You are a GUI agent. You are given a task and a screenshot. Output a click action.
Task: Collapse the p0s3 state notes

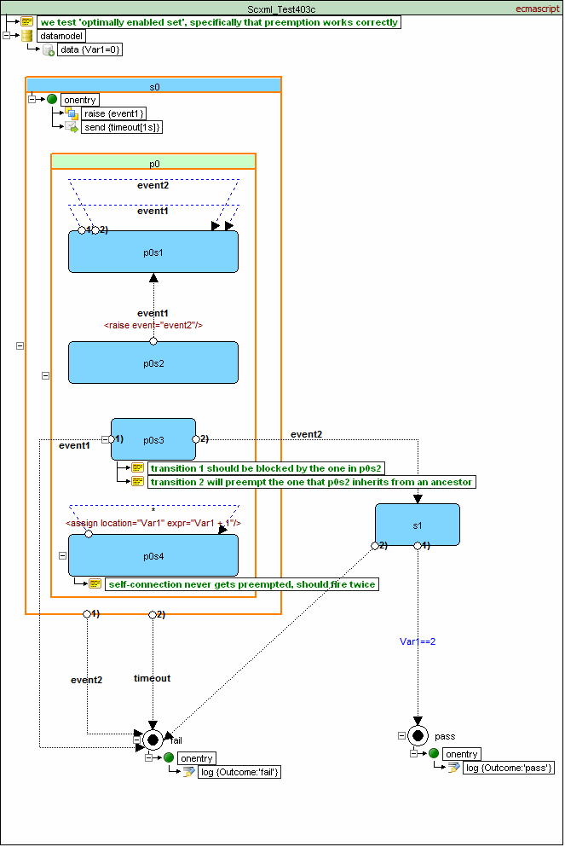[x=105, y=439]
